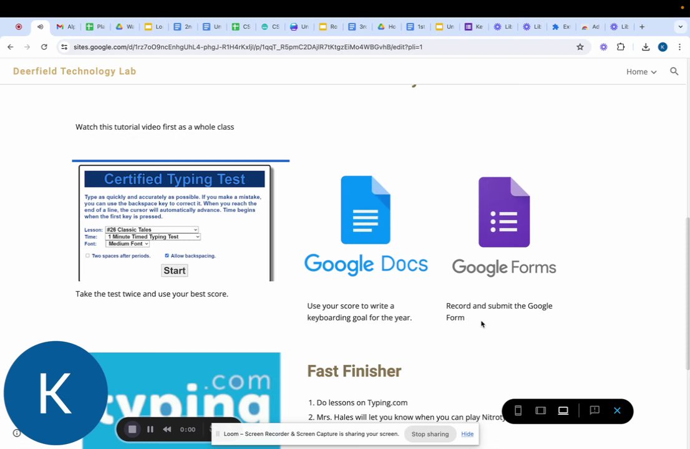
Task: Switch to the '2n' Docs tab
Action: pyautogui.click(x=183, y=27)
